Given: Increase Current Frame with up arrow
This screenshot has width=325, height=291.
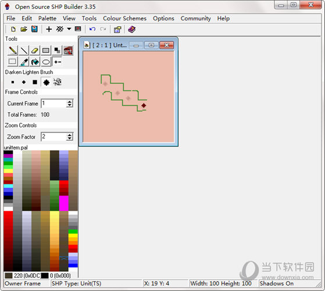Looking at the screenshot, I should tap(70, 102).
